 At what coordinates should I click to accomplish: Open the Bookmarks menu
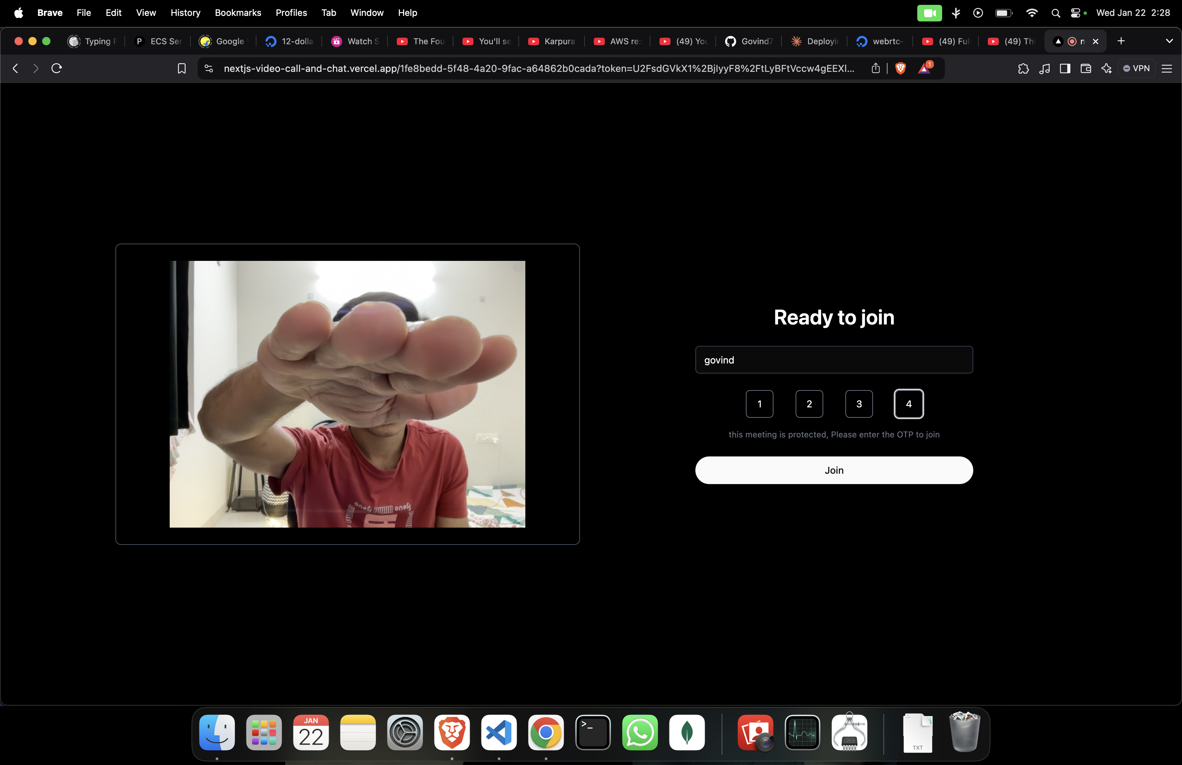pyautogui.click(x=238, y=13)
